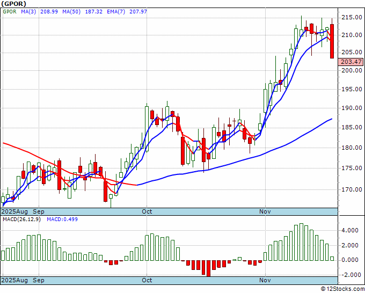The height and width of the screenshot is (293, 365).
Task: Click the tallest green MACD histogram bar
Action: click(301, 242)
